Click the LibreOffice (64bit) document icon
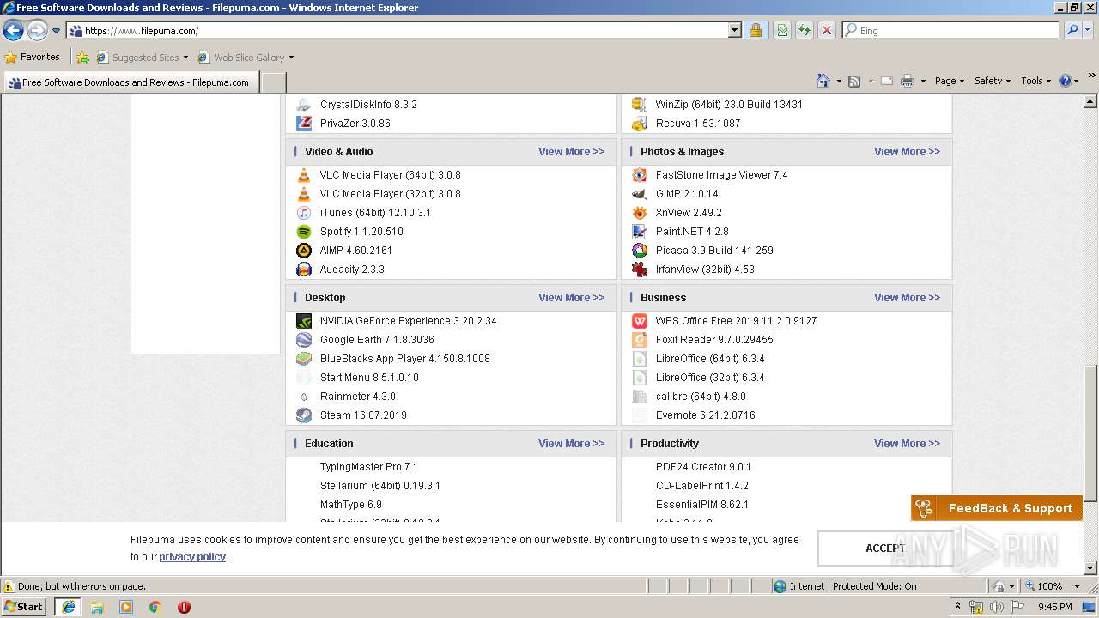The image size is (1099, 618). [639, 359]
